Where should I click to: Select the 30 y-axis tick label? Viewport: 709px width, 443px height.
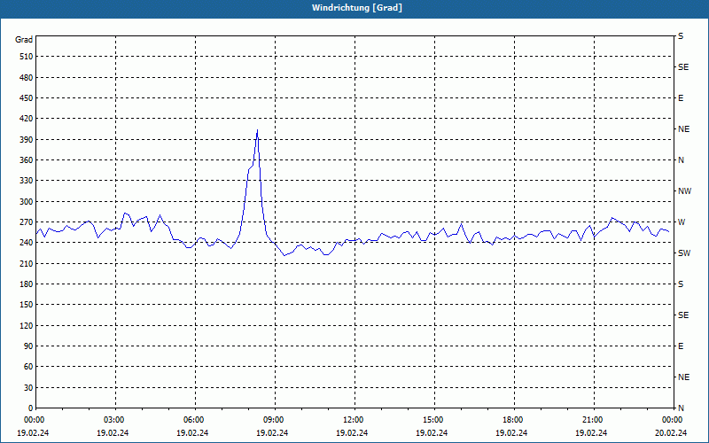coord(28,387)
